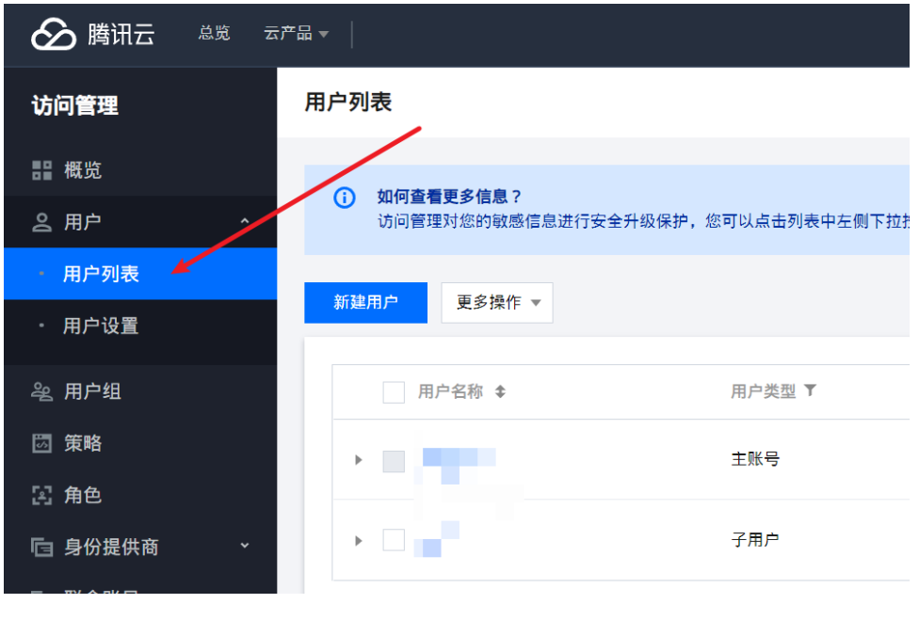Click the 子用户 user type cell
The height and width of the screenshot is (620, 919).
755,540
